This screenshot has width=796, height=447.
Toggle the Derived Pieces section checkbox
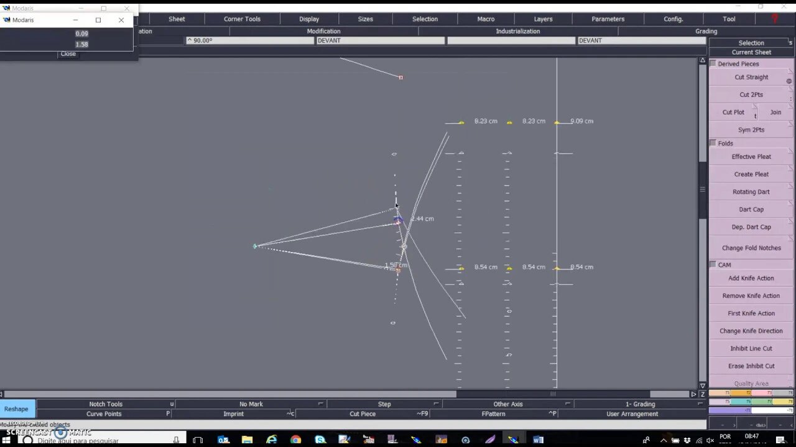(x=713, y=63)
